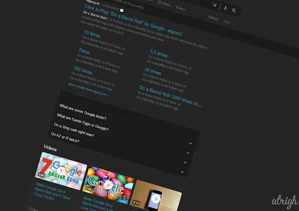Expand "Do a Zerg rush right now?" chevron
299x211 pixels.
[x=185, y=162]
